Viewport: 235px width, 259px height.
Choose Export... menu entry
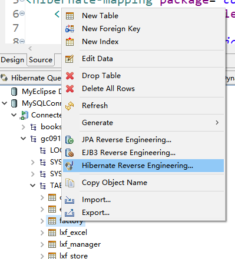coord(144,213)
